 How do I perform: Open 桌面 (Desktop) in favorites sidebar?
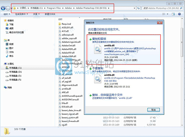pos(11,28)
